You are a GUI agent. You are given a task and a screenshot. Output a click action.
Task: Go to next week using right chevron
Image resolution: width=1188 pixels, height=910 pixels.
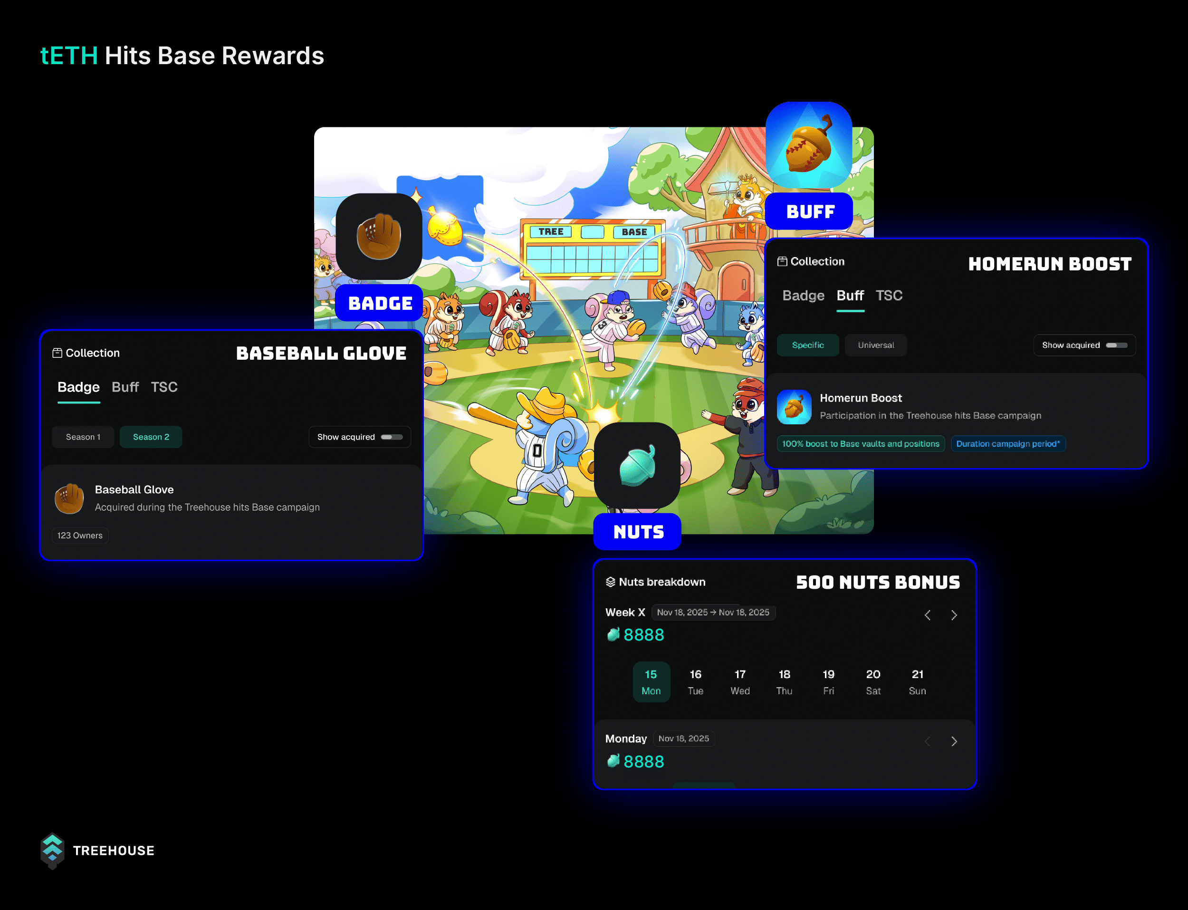pos(954,615)
